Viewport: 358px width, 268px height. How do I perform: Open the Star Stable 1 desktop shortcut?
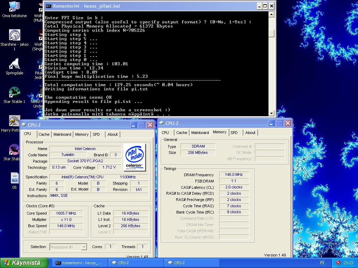coord(14,95)
